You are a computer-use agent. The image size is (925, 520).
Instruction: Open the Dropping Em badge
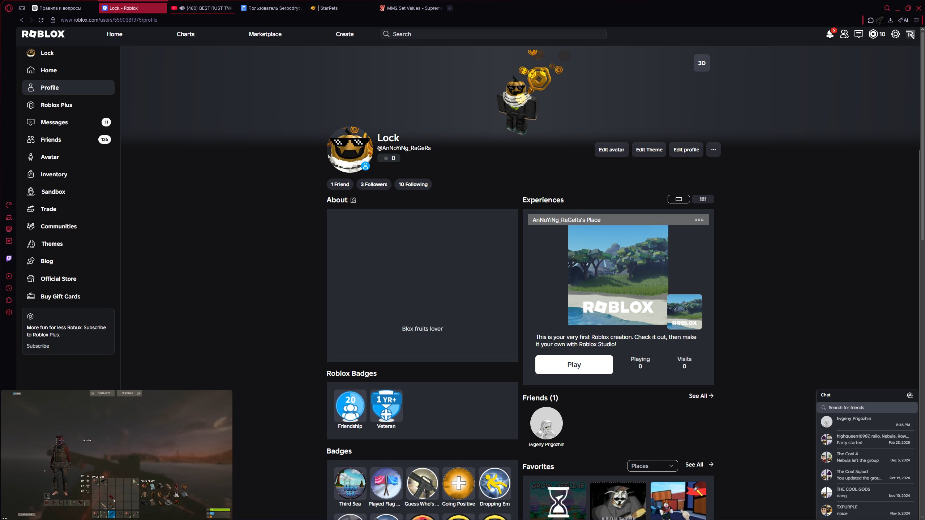[x=494, y=484]
